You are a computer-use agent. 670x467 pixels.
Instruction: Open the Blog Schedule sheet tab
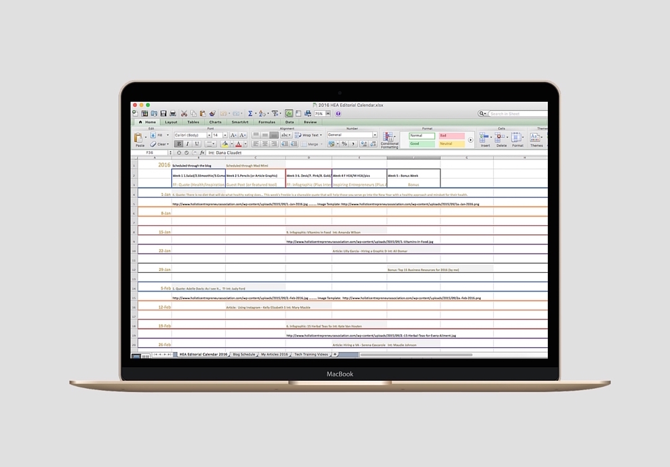coord(244,354)
